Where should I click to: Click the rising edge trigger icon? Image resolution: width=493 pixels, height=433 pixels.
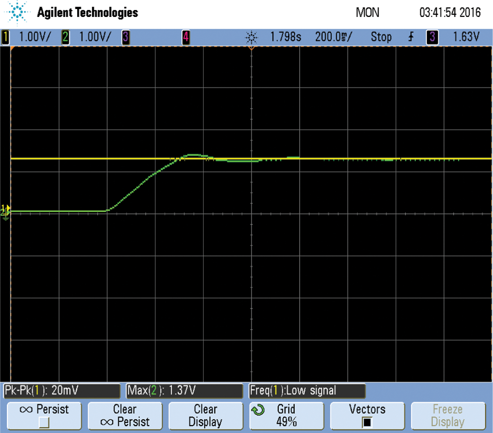(x=411, y=37)
